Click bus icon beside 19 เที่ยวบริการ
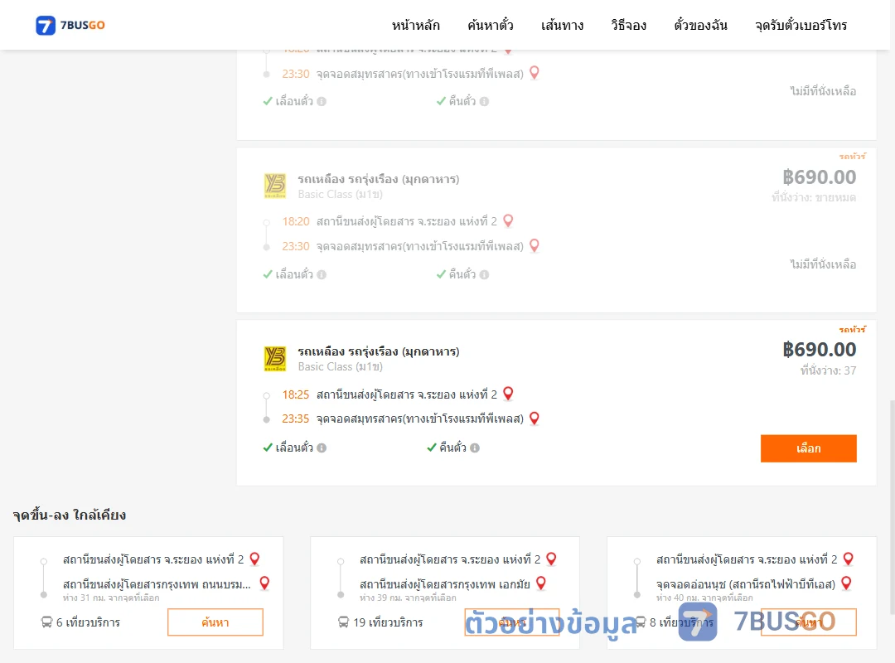895x663 pixels. (344, 622)
